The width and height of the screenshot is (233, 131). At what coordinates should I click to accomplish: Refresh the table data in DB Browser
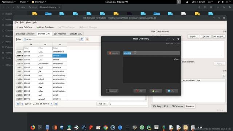82,39
